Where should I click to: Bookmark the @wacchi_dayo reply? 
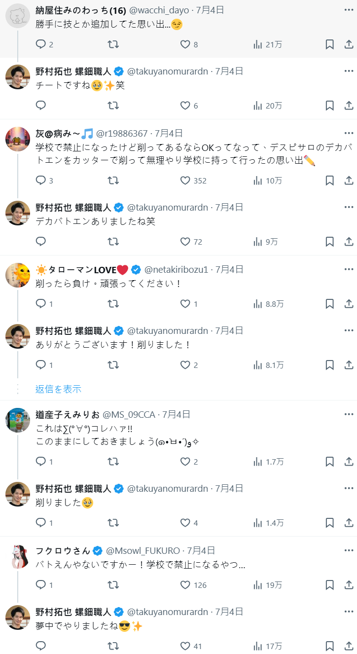click(x=330, y=44)
